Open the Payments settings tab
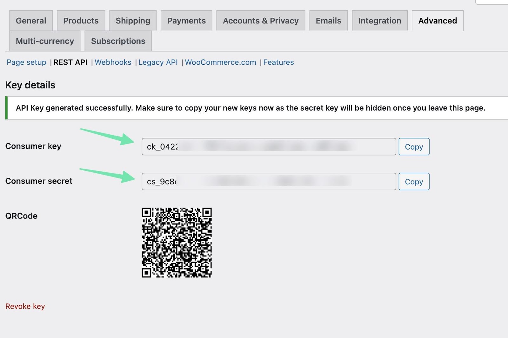This screenshot has width=508, height=338. point(186,20)
